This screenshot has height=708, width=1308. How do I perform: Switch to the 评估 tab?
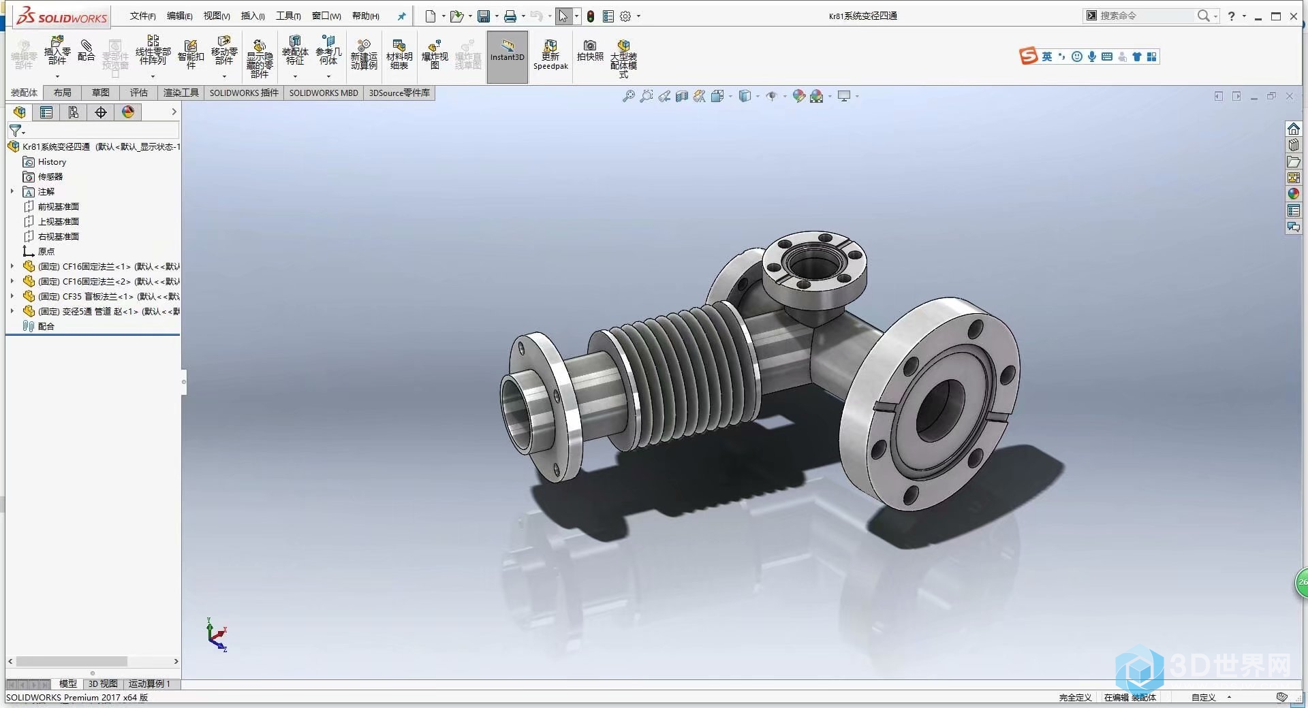139,93
